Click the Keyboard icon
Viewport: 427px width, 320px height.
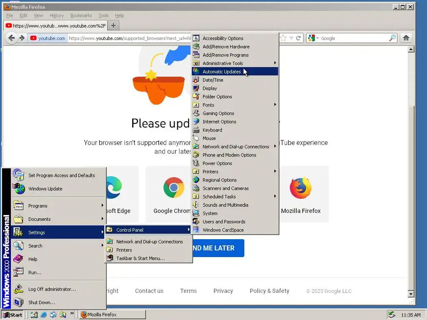click(196, 130)
